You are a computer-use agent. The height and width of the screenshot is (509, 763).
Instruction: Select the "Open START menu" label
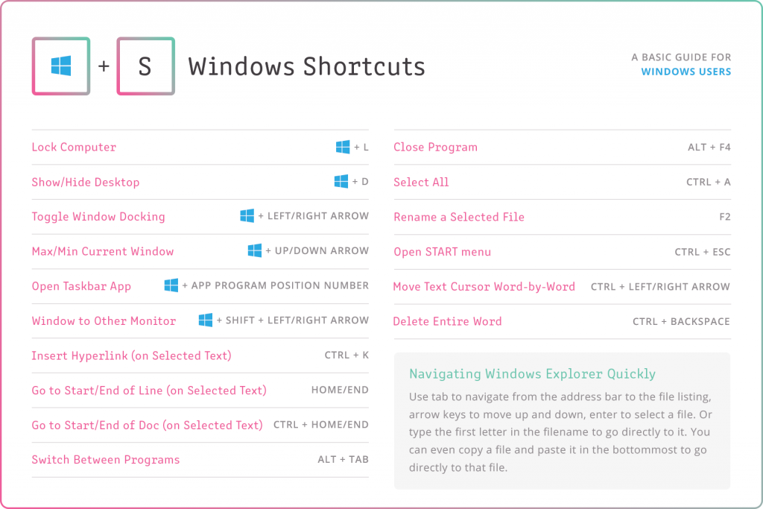(443, 252)
